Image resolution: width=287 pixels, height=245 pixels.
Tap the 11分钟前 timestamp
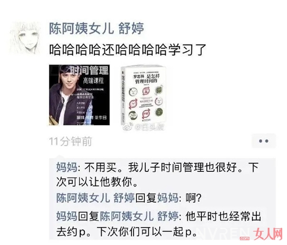pos(70,141)
